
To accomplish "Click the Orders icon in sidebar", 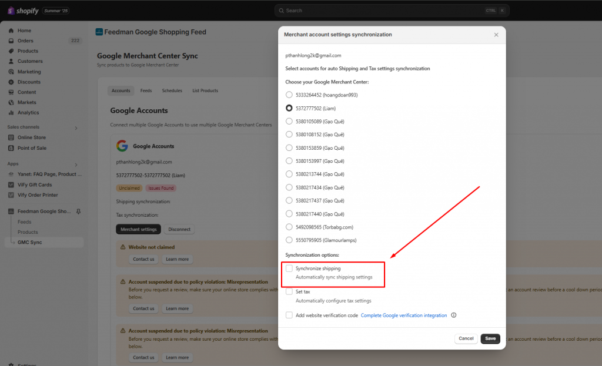I will pos(11,41).
